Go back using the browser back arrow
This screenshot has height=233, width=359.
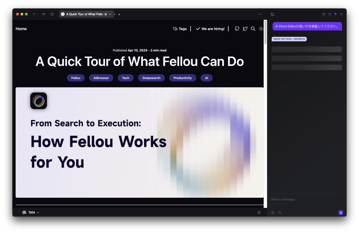(34, 14)
